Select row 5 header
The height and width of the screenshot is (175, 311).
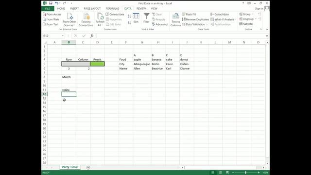(x=44, y=64)
